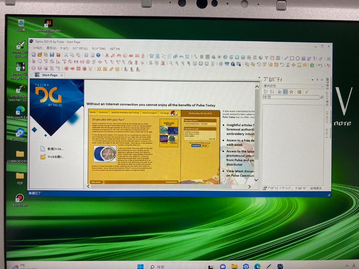
Task: Click the Edge browser taskbar icon
Action: click(x=257, y=266)
